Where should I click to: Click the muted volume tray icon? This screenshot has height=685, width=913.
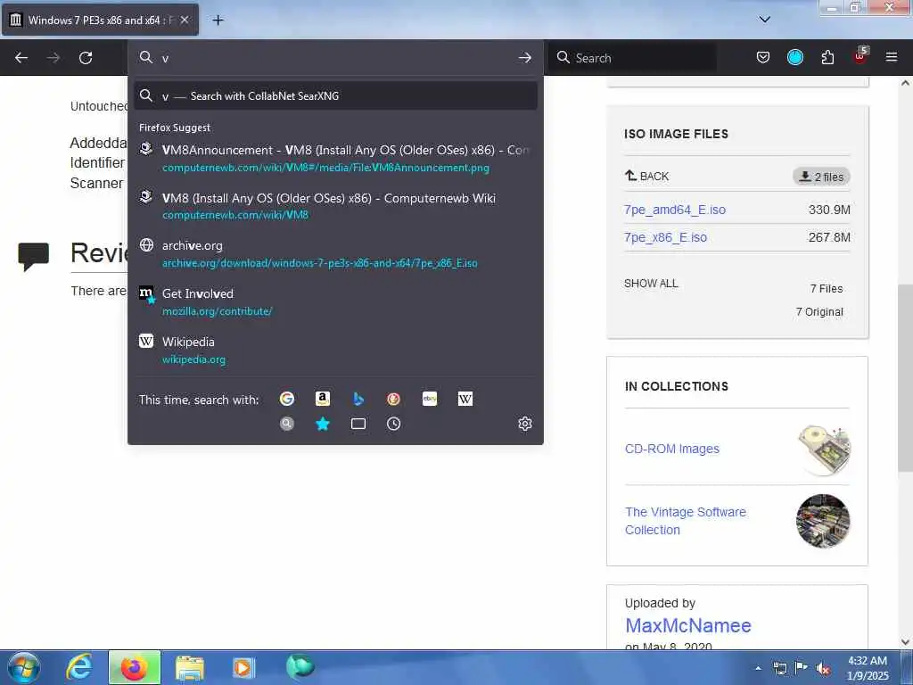(x=823, y=668)
